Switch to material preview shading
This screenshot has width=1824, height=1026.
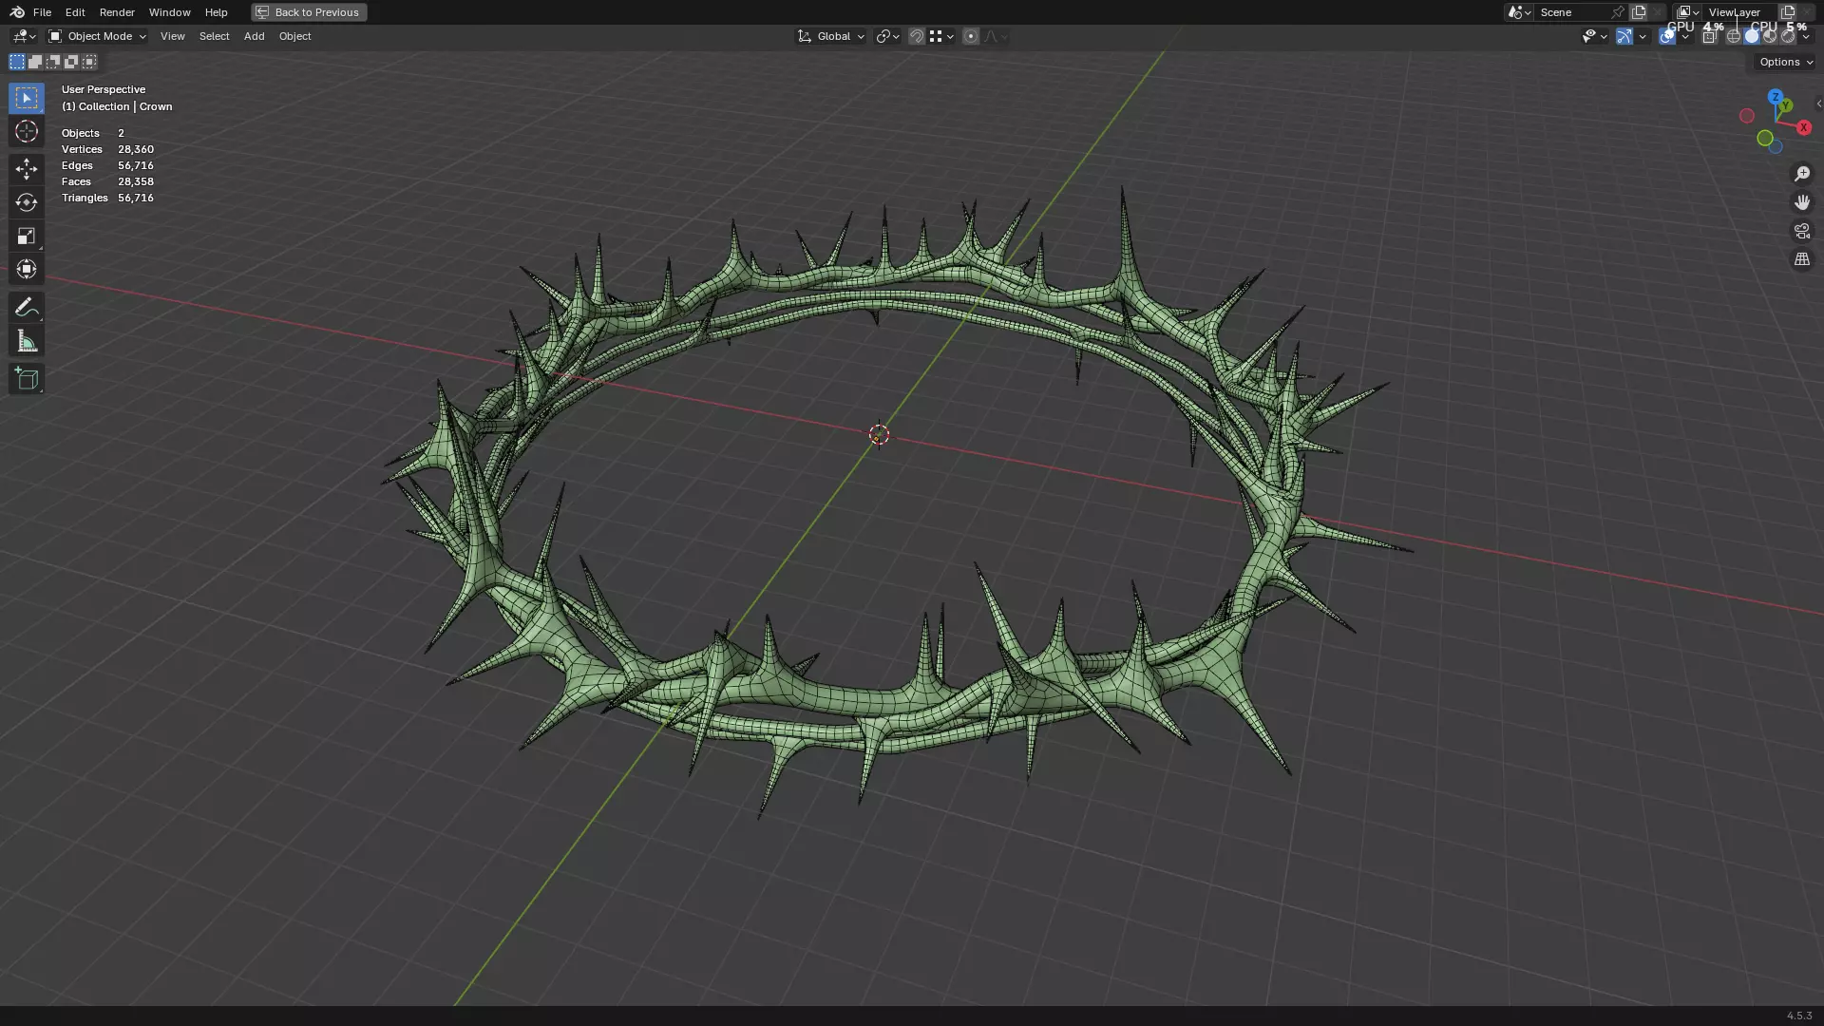coord(1770,36)
